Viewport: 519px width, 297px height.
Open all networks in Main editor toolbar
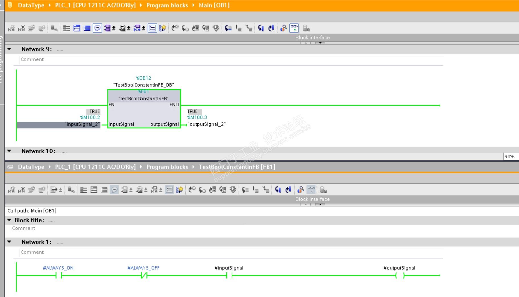[x=77, y=28]
